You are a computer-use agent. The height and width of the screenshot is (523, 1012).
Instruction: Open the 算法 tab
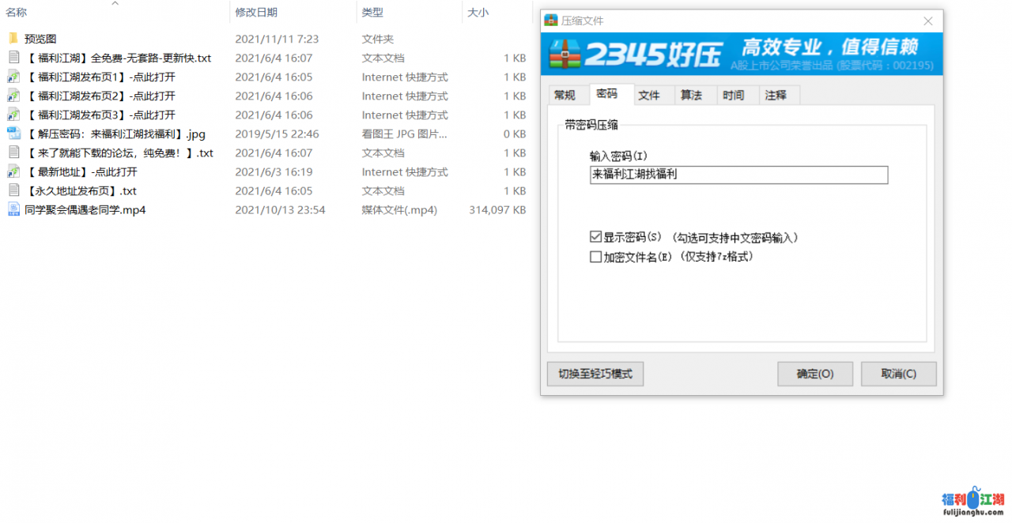click(x=691, y=95)
